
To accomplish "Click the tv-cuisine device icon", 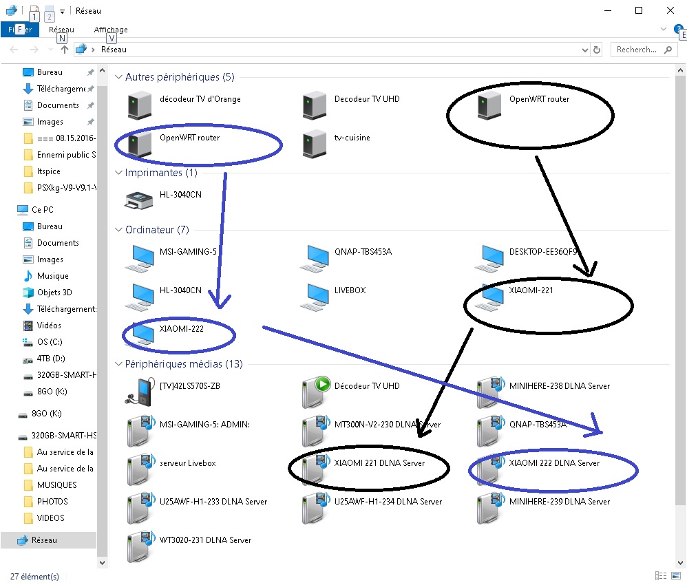I will pyautogui.click(x=315, y=143).
